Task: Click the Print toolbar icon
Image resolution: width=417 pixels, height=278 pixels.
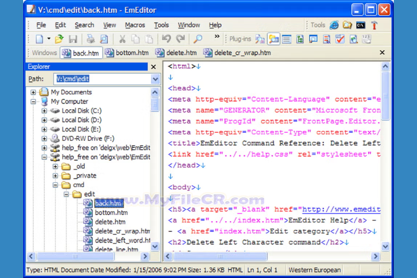Action: (90, 39)
